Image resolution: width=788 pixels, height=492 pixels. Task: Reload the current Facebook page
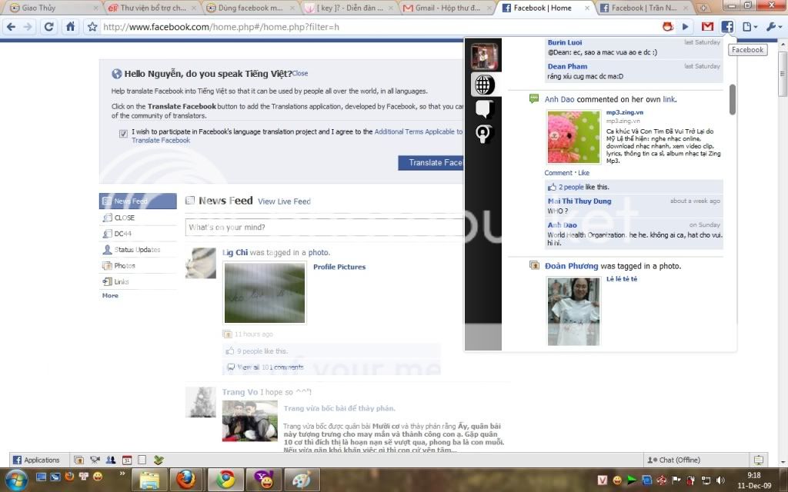point(48,27)
